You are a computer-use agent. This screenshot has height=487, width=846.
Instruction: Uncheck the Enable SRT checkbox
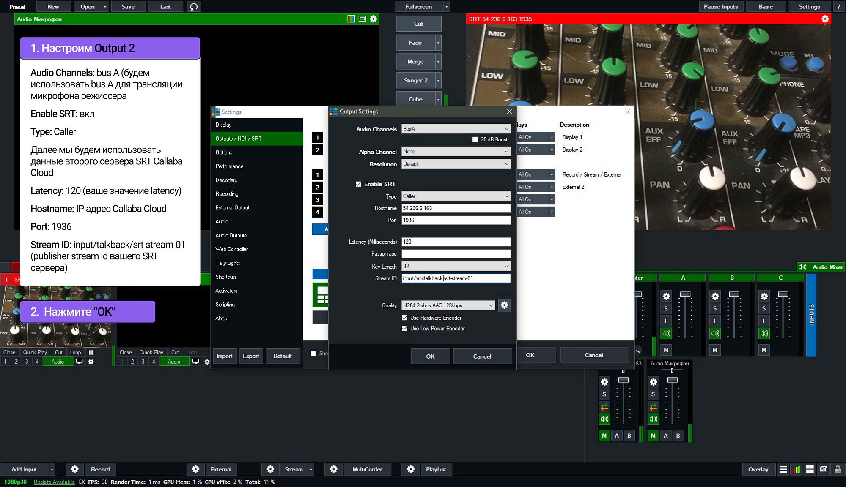[358, 184]
